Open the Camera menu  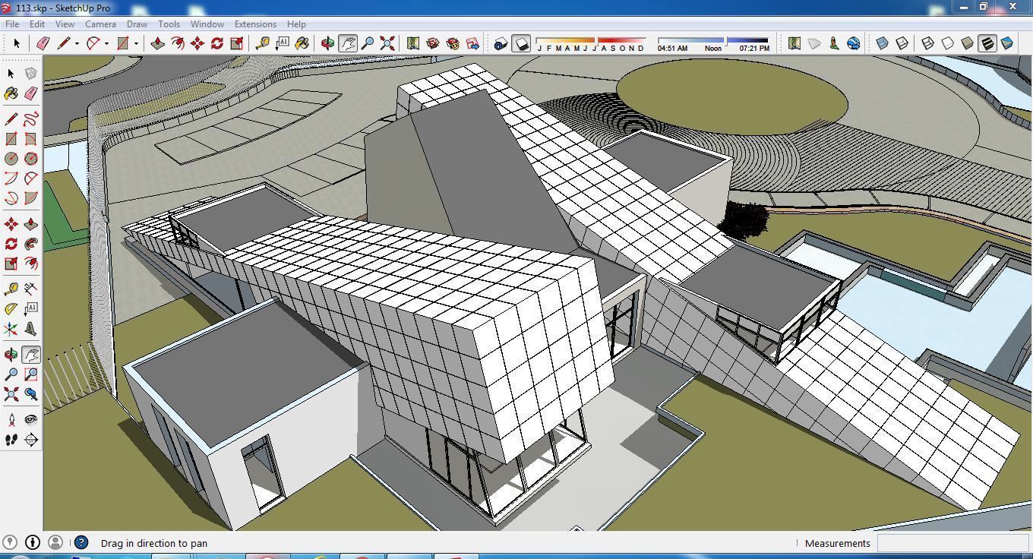click(x=100, y=24)
